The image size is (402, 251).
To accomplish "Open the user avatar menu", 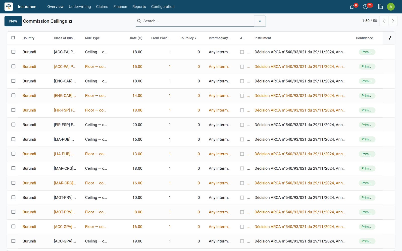I will [391, 7].
